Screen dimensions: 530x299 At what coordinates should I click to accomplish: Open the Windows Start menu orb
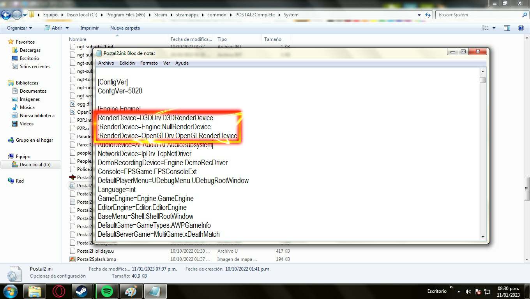point(10,291)
